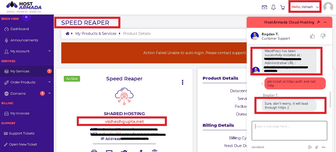Open the visheshgupta.net domain link
The height and width of the screenshot is (152, 336).
[x=124, y=121]
